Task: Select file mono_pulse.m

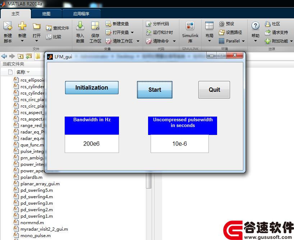Action: point(36,236)
